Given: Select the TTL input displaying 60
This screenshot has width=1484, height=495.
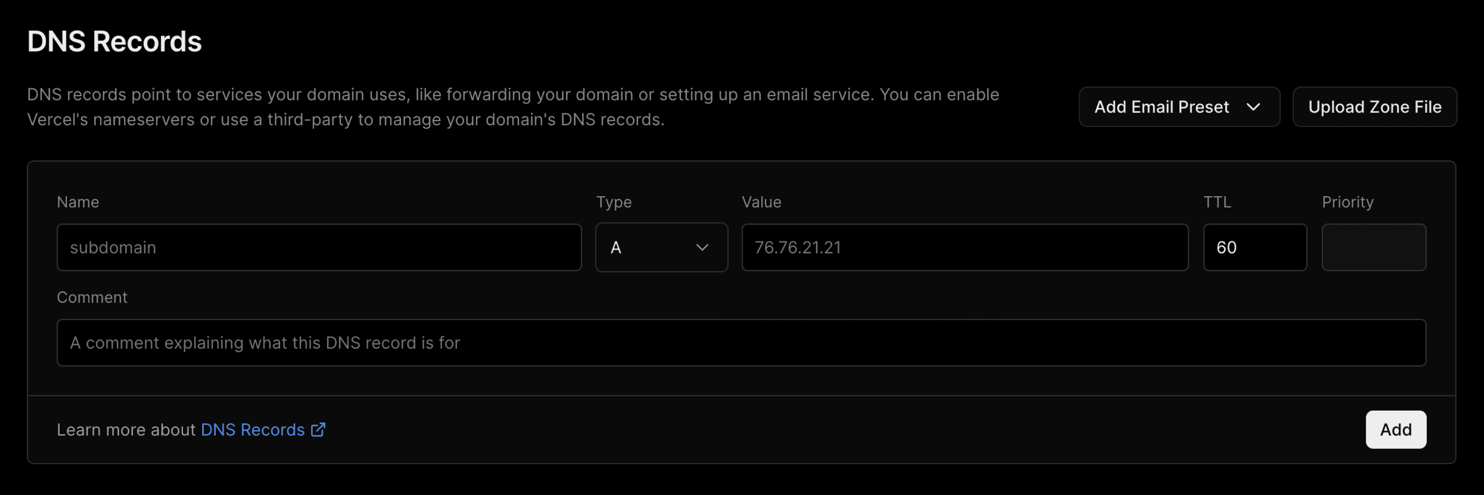Looking at the screenshot, I should 1255,247.
